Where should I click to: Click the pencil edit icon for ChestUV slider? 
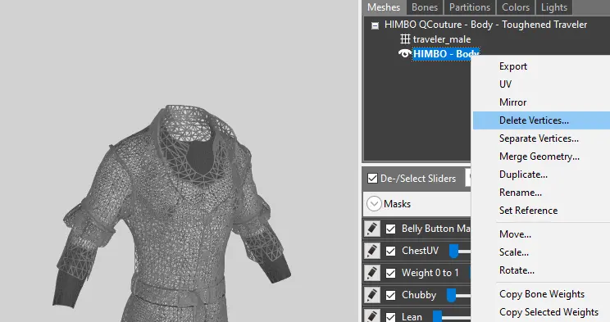[372, 251]
